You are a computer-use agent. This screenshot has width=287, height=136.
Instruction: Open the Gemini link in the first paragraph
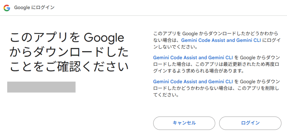(221, 40)
